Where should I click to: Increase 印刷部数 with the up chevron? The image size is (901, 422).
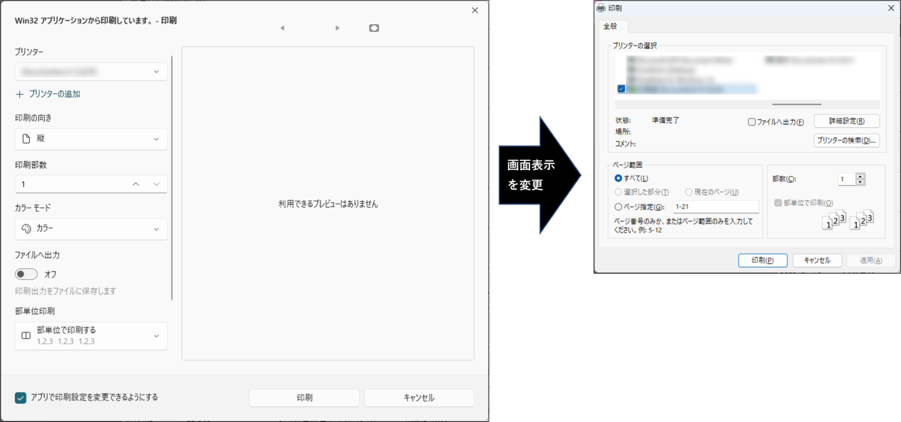[136, 184]
